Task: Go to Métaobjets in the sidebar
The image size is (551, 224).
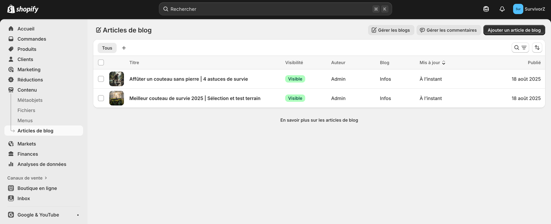Action: [30, 100]
